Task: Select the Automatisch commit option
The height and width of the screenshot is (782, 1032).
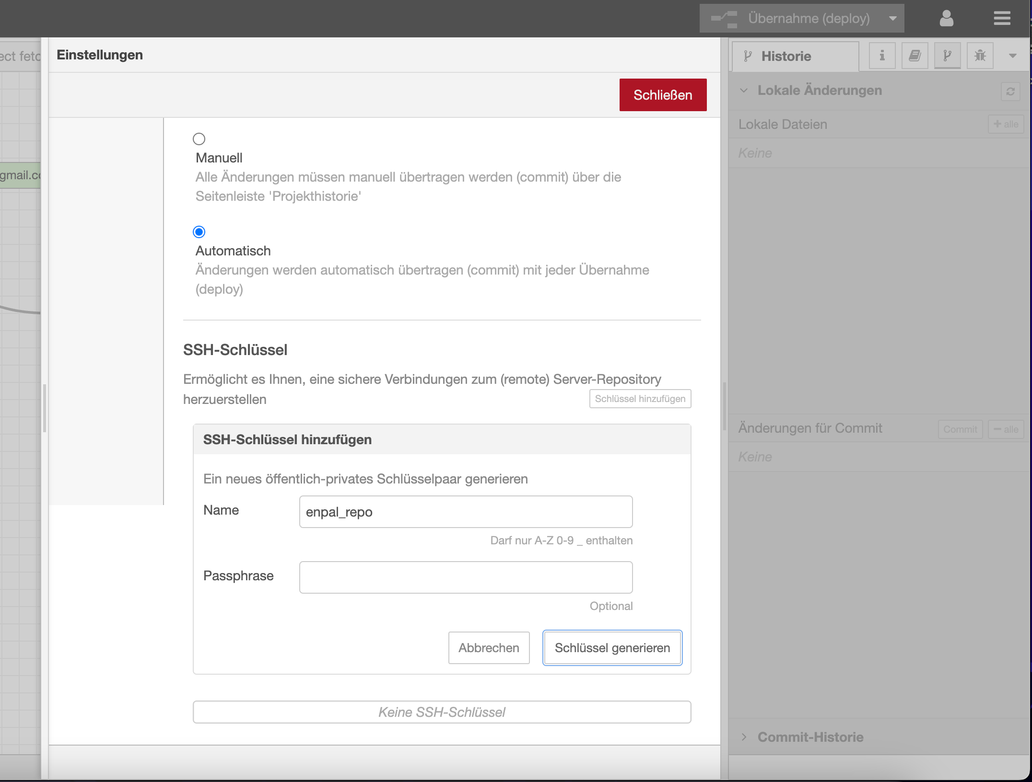Action: [199, 231]
